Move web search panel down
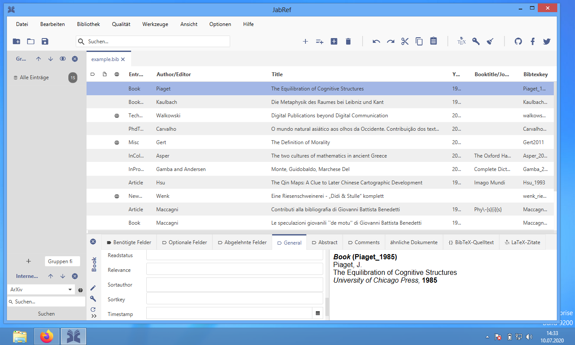 point(63,276)
